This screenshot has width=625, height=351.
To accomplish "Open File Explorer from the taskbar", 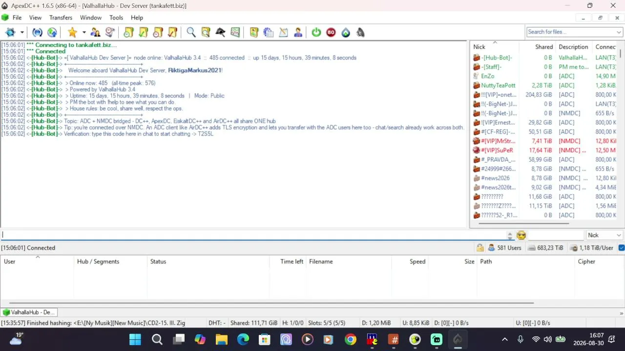I will pyautogui.click(x=222, y=339).
